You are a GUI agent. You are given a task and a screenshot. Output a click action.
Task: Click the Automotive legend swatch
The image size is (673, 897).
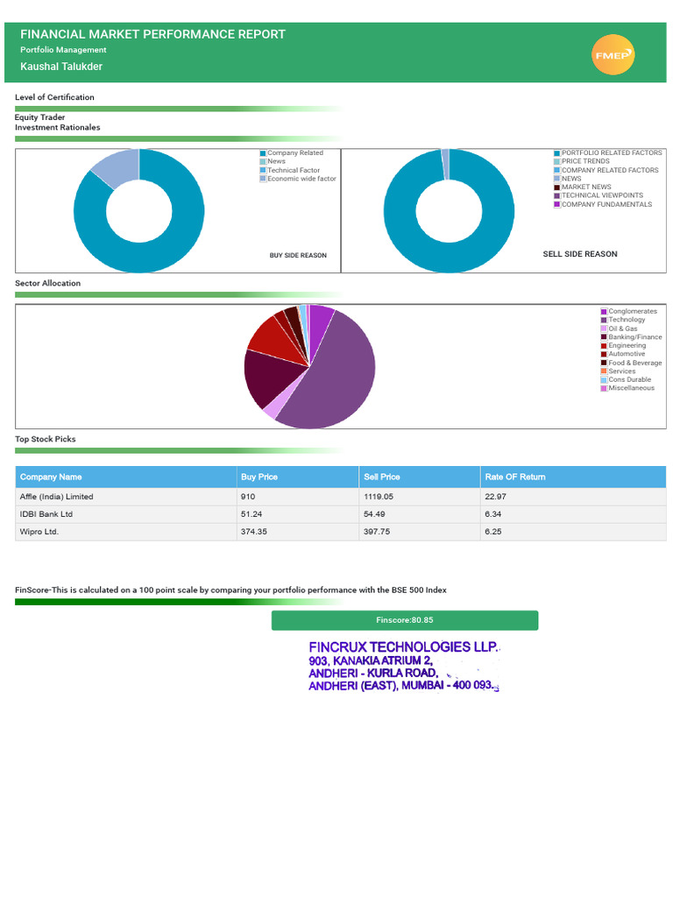pyautogui.click(x=604, y=354)
